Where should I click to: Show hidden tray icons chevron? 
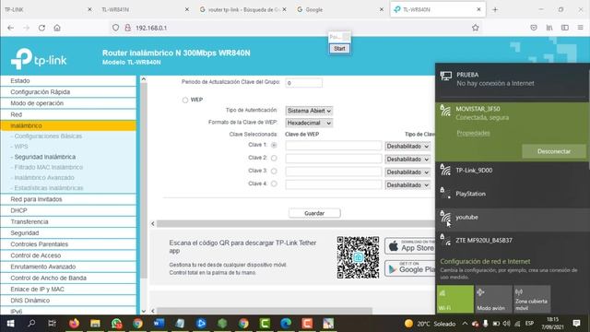(465, 324)
